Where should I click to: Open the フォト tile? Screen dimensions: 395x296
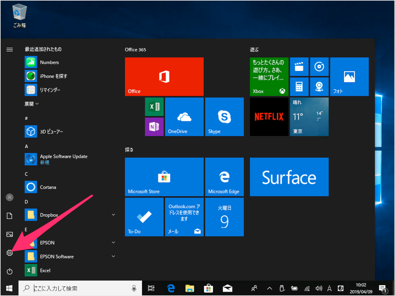click(x=349, y=76)
